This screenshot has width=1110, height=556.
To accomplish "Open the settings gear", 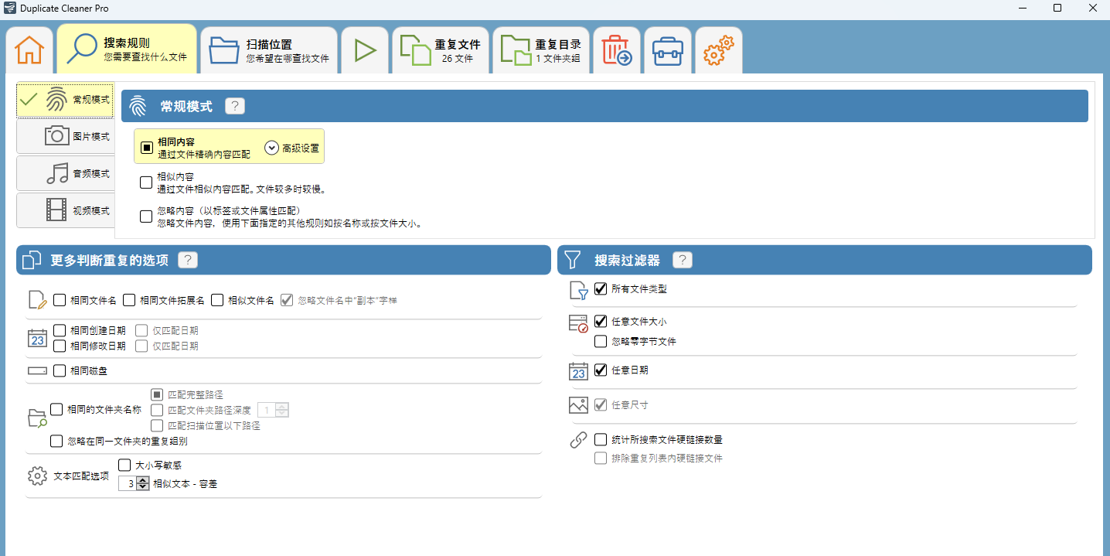I will point(717,49).
